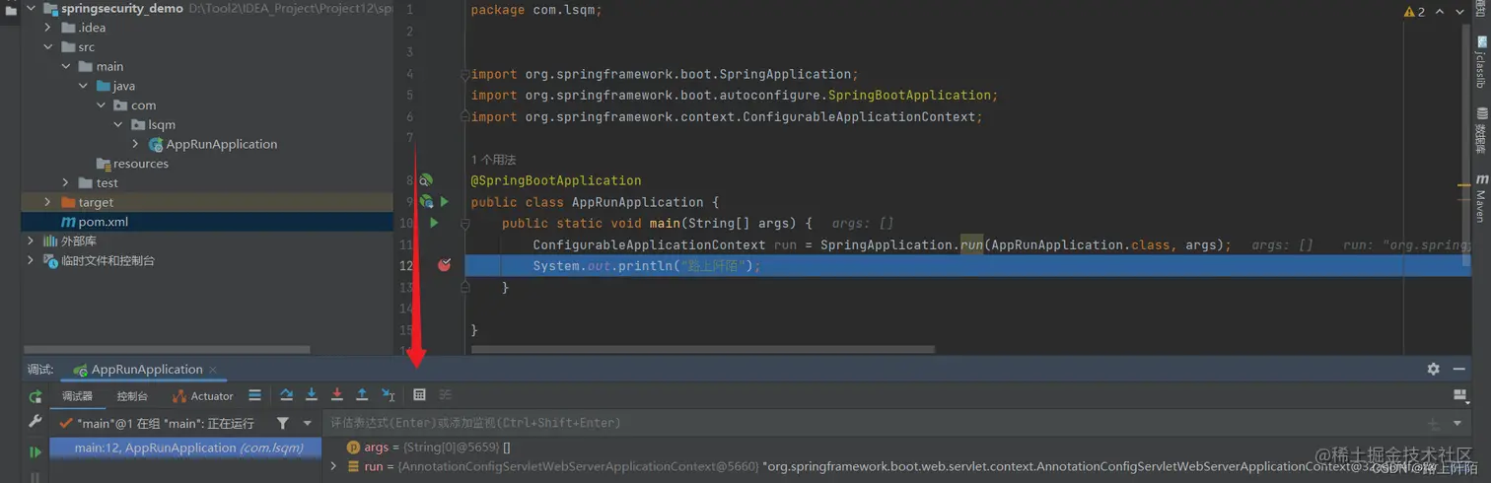Switch to the 控制台 tab
The image size is (1491, 483).
point(132,396)
